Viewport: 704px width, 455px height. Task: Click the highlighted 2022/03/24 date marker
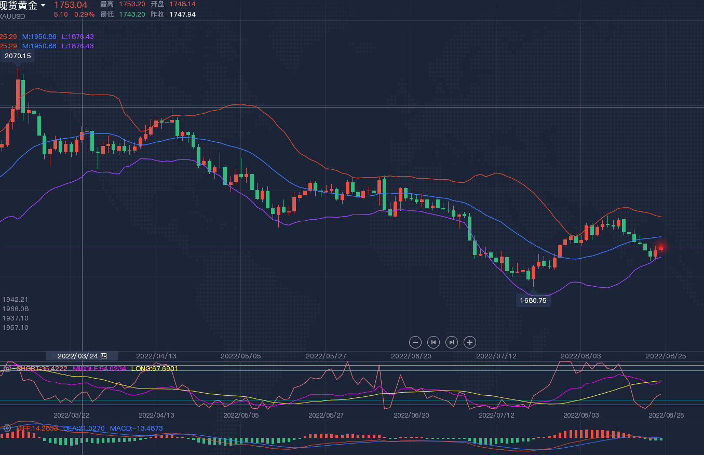(x=82, y=356)
